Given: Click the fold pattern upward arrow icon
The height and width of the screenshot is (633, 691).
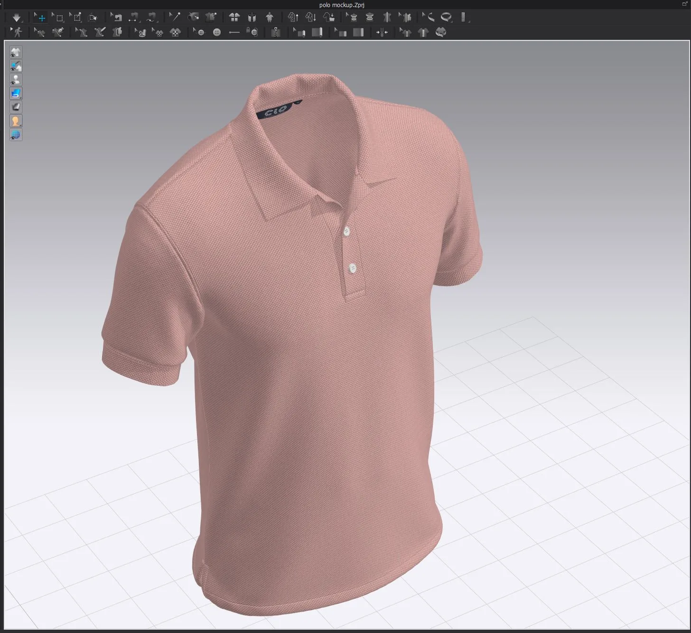Looking at the screenshot, I should (x=293, y=18).
